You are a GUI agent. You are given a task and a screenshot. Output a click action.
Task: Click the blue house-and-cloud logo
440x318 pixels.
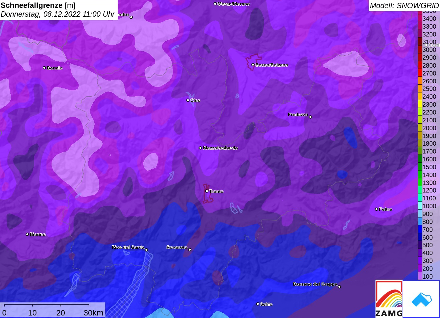tap(421, 299)
